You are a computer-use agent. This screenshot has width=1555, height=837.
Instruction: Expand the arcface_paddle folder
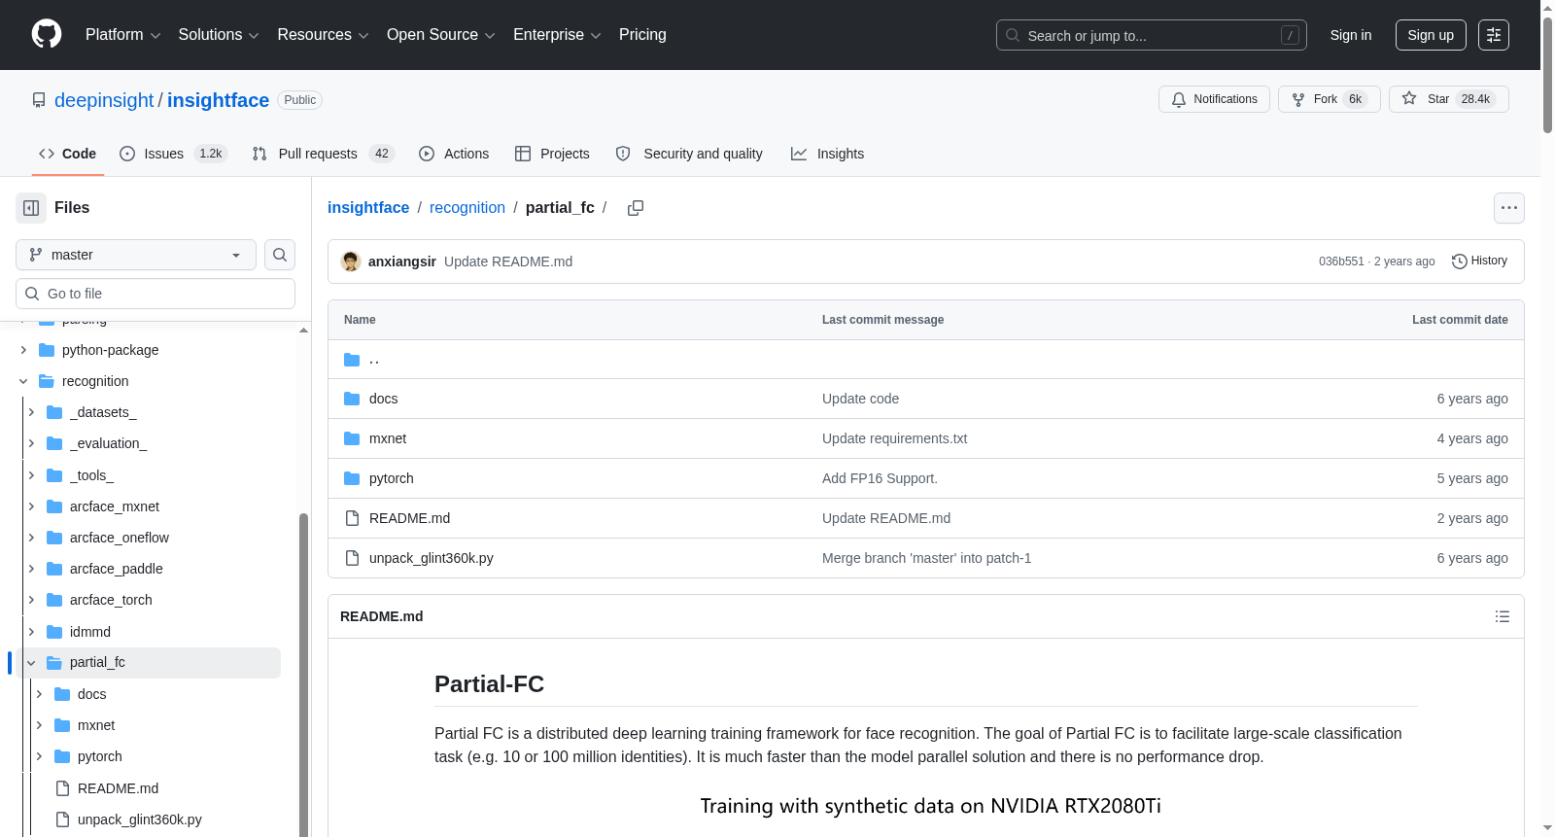pos(31,569)
